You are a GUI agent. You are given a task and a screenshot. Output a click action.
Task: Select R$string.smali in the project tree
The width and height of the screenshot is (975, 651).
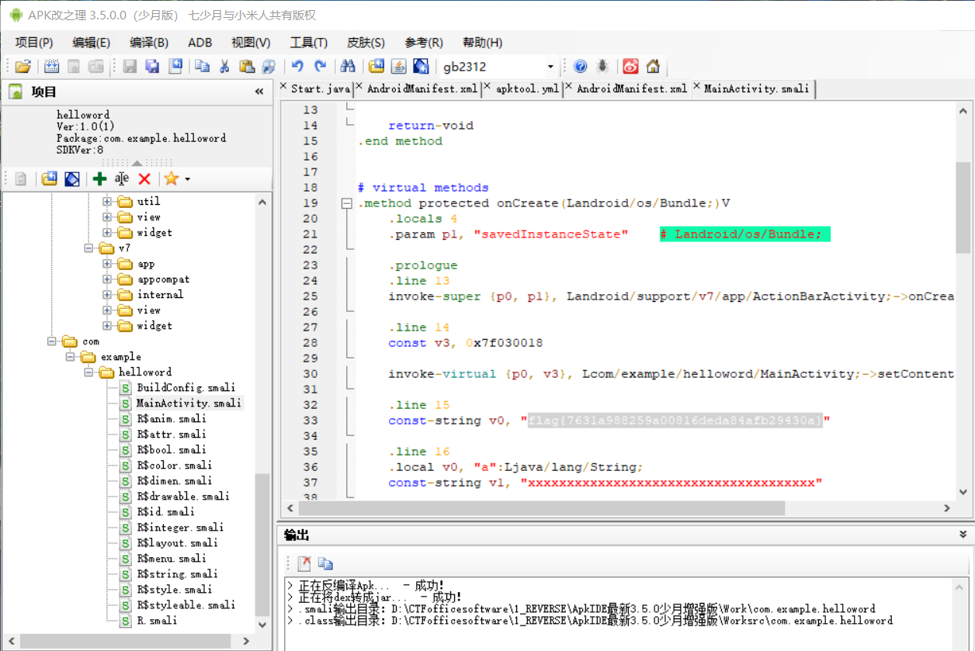[177, 574]
